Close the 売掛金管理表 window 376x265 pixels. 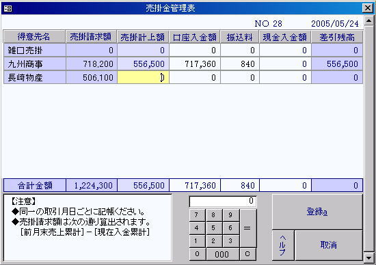point(367,8)
